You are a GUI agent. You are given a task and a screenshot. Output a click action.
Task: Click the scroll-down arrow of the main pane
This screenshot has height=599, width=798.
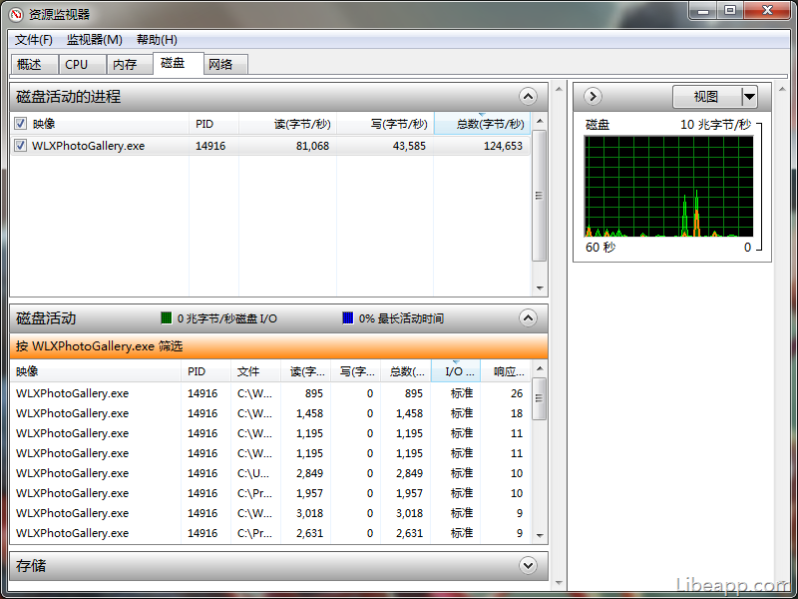click(x=559, y=583)
